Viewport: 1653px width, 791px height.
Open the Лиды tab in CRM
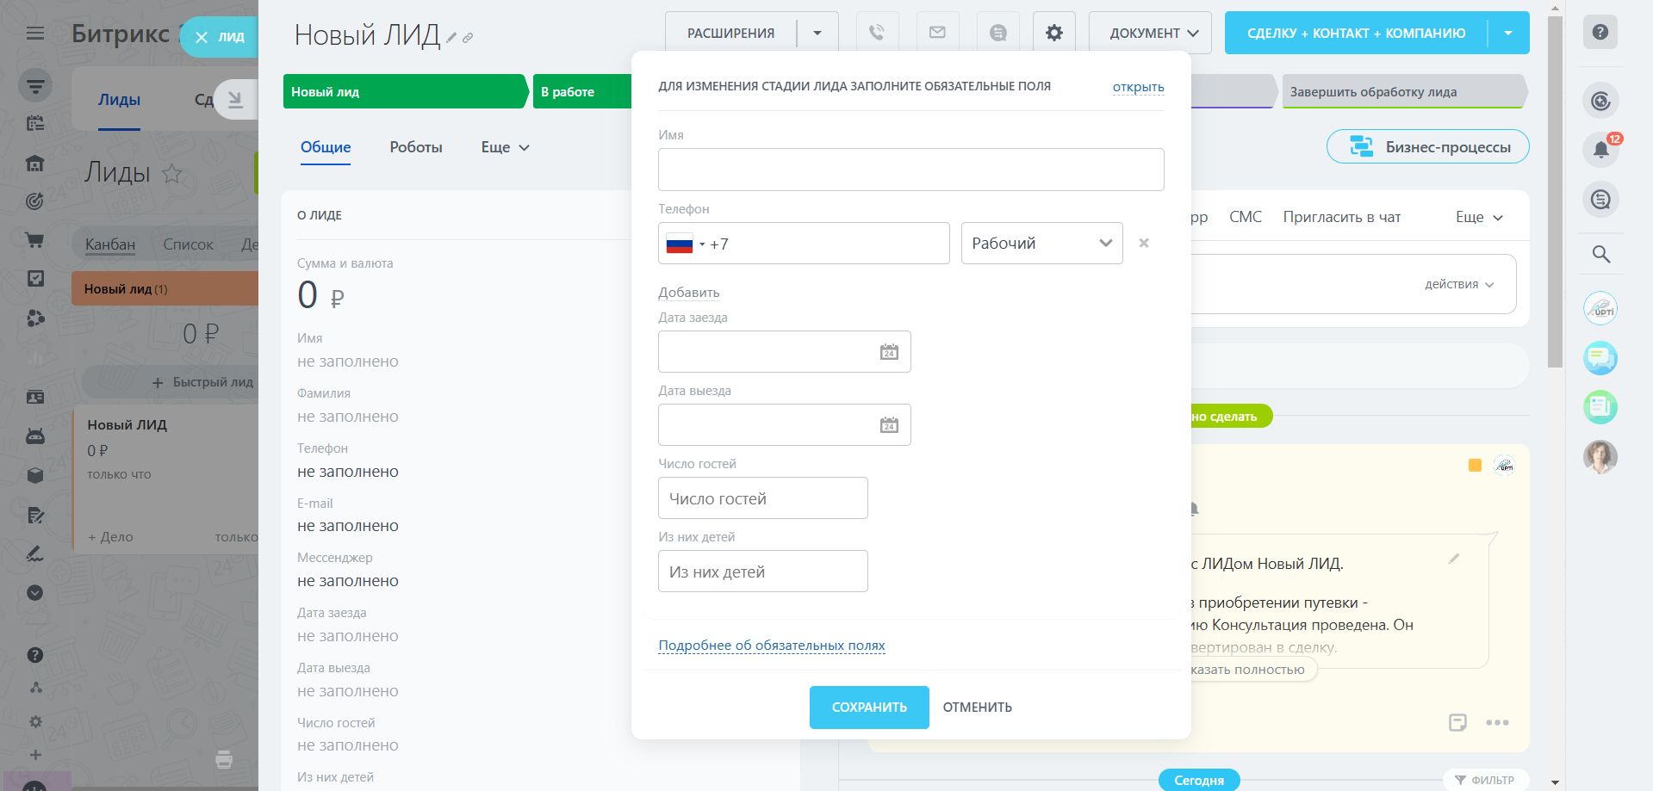tap(119, 100)
